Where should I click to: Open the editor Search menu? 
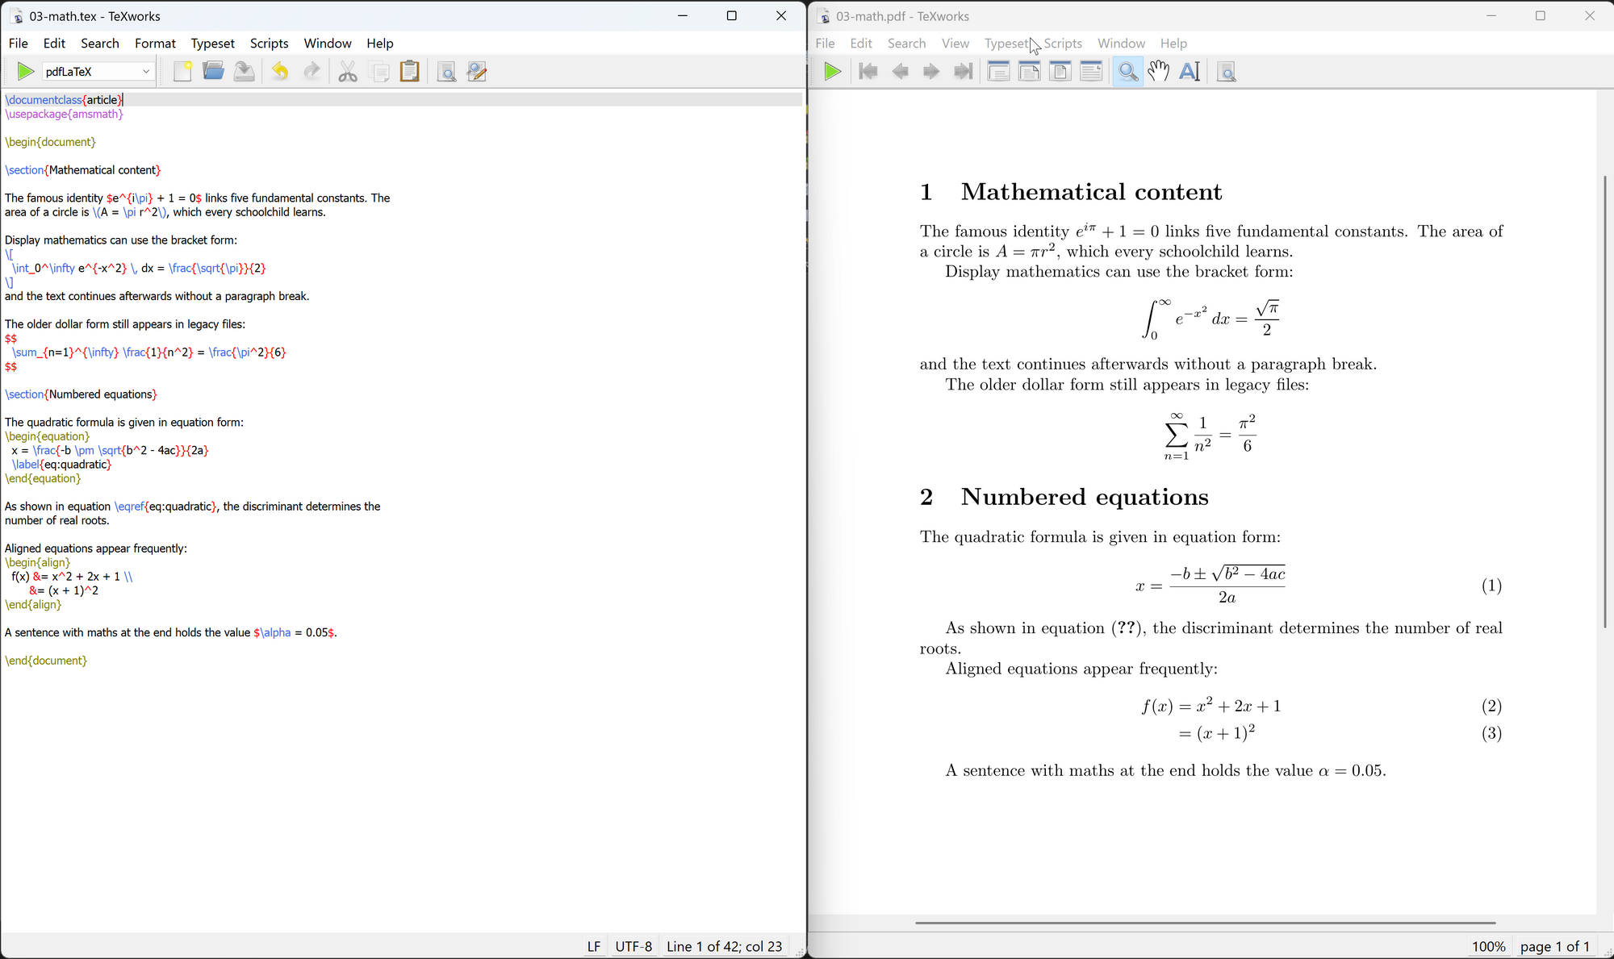[100, 44]
